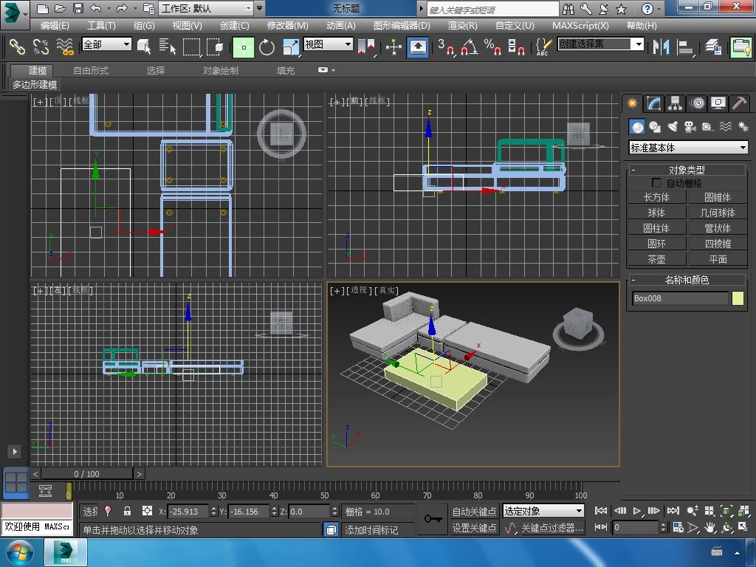Open the object color swatch for Box008
The image size is (756, 567).
(738, 298)
